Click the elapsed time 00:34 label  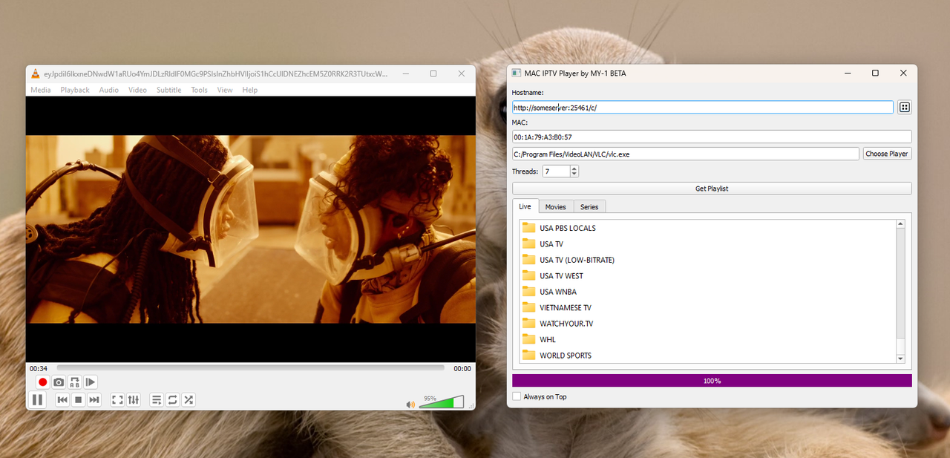click(x=39, y=368)
